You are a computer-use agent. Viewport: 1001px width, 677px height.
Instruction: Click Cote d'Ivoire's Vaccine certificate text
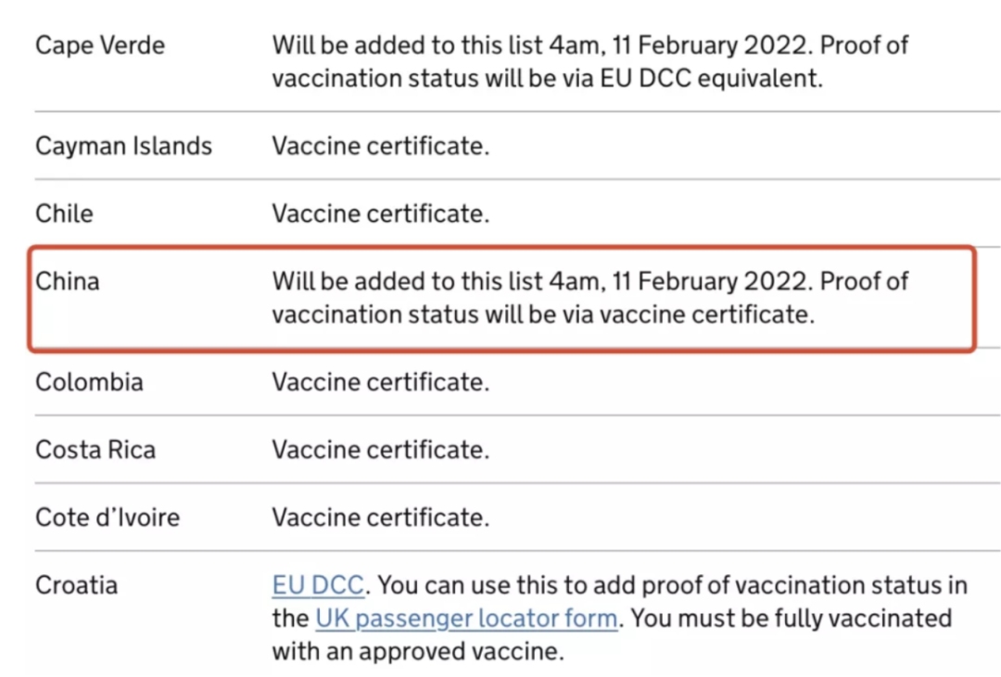[x=381, y=517]
